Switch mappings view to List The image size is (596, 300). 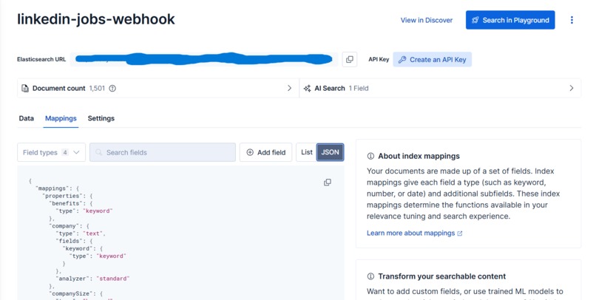[x=306, y=152]
